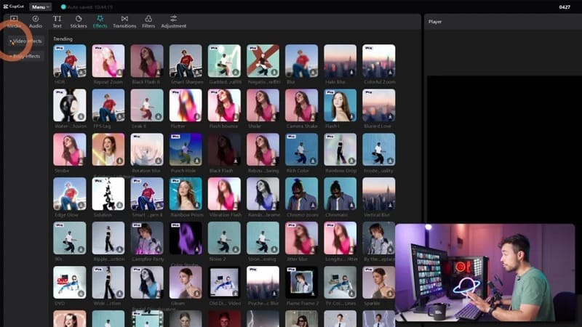Image resolution: width=582 pixels, height=327 pixels.
Task: Select the Flame Frame 2 effect thumbnail
Action: (301, 282)
